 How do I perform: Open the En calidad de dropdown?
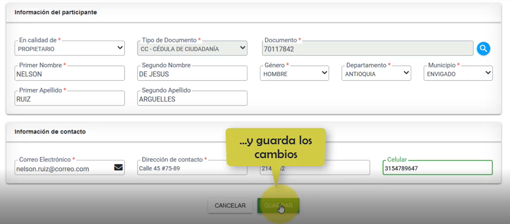pos(70,49)
